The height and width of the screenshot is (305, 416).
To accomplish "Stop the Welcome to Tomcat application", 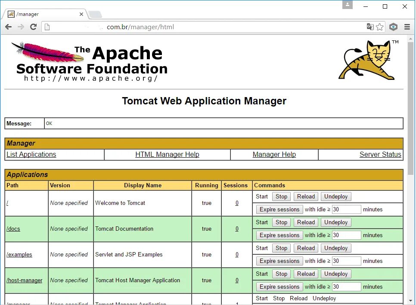I will [281, 196].
